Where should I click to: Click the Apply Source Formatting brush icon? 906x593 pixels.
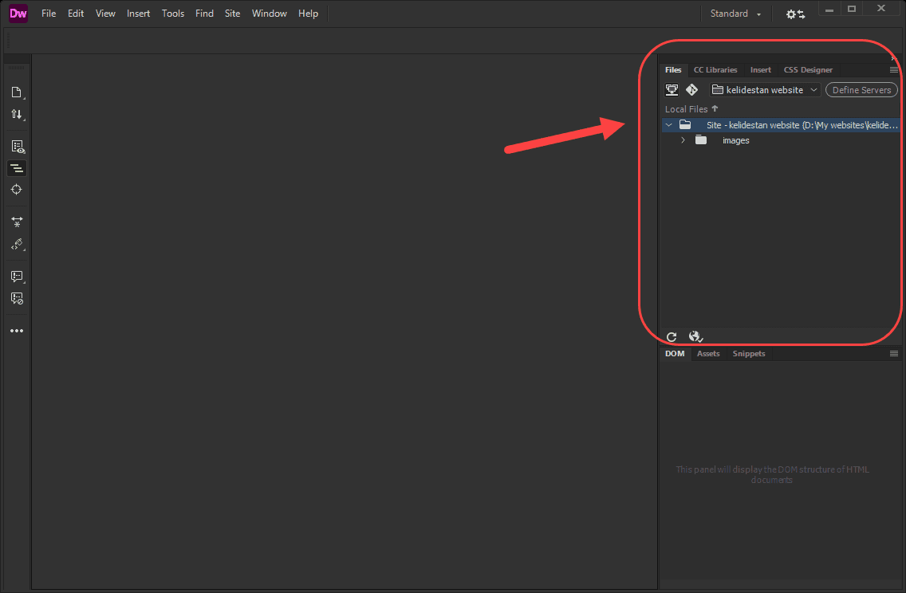pyautogui.click(x=17, y=244)
